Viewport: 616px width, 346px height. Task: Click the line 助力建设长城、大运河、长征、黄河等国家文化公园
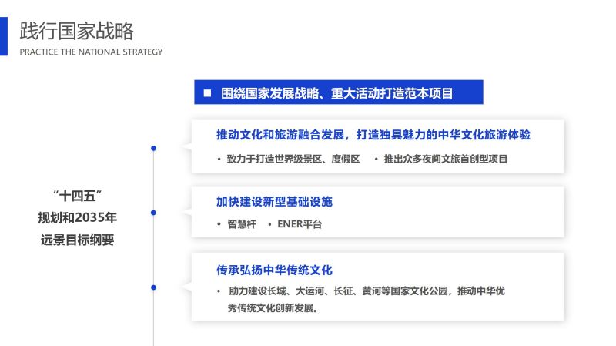click(338, 291)
